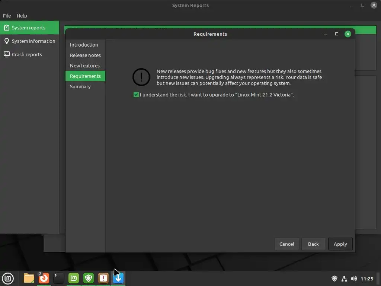Viewport: 381px width, 286px height.
Task: Go to the New features step
Action: coord(85,66)
